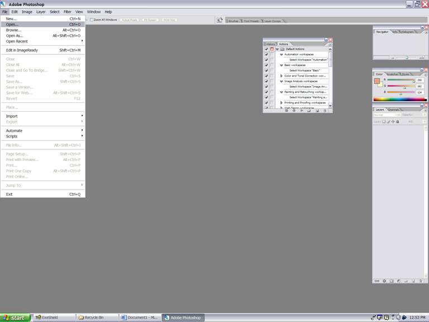Image resolution: width=429 pixels, height=322 pixels.
Task: Click the stop button in Actions panel
Action: tap(287, 111)
